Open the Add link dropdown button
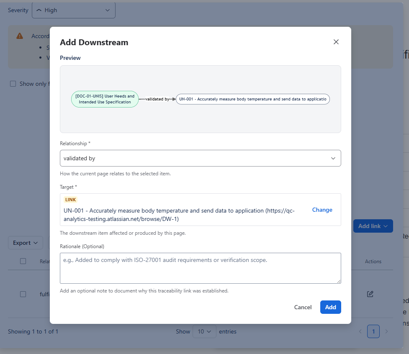This screenshot has width=409, height=354. click(373, 226)
